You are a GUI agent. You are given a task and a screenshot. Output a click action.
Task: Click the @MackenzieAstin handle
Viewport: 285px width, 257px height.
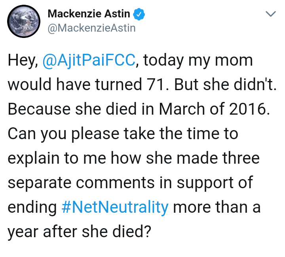[91, 28]
